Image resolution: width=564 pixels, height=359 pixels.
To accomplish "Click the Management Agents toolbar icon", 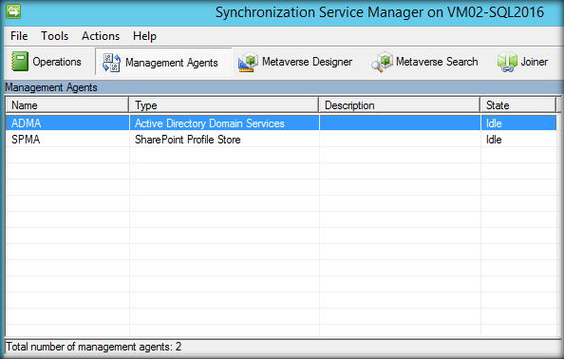I will [x=111, y=63].
